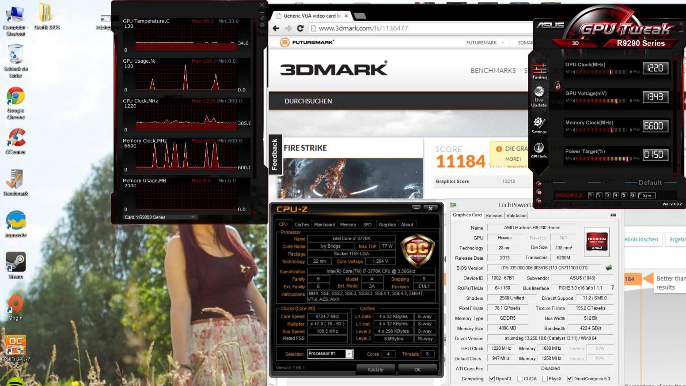Switch GPU Tweak to 3D mode
This screenshot has height=386, width=686.
(575, 43)
